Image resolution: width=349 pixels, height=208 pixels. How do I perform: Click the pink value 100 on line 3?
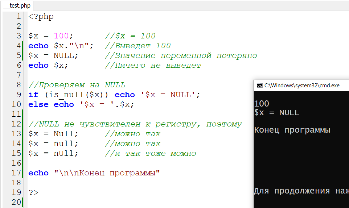click(61, 36)
